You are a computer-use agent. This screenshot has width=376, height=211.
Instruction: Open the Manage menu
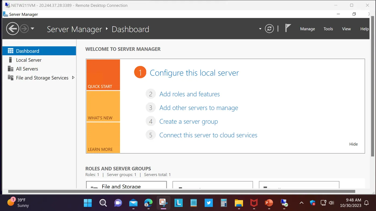308,29
